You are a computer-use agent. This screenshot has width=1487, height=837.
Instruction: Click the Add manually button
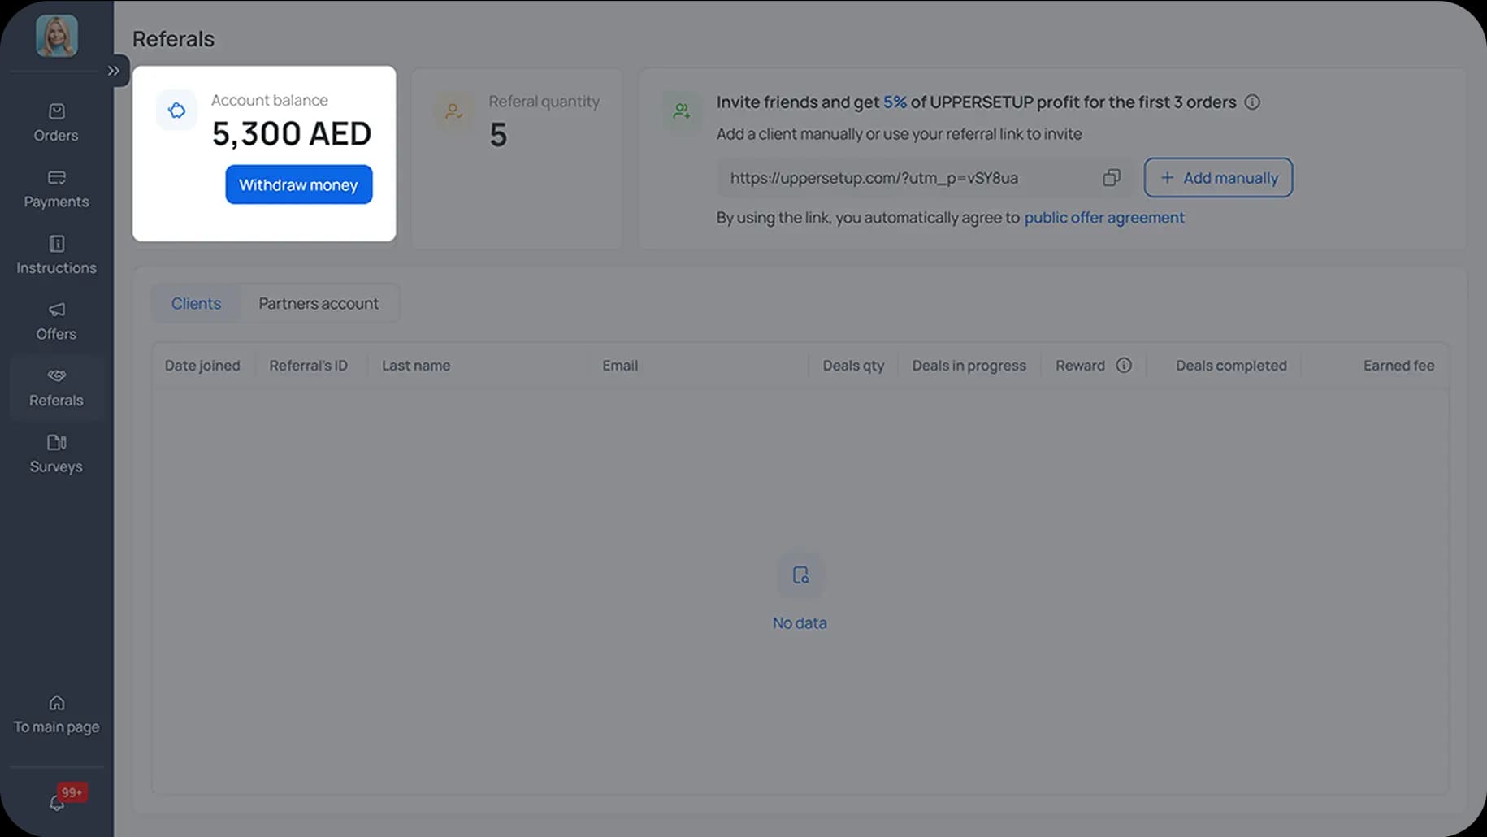(1217, 178)
